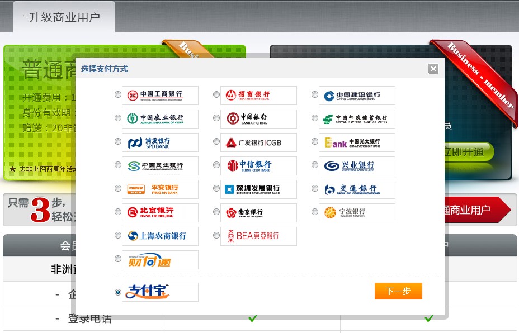The height and width of the screenshot is (333, 519).
Task: Click the China Merchants Bank logo
Action: pyautogui.click(x=258, y=95)
